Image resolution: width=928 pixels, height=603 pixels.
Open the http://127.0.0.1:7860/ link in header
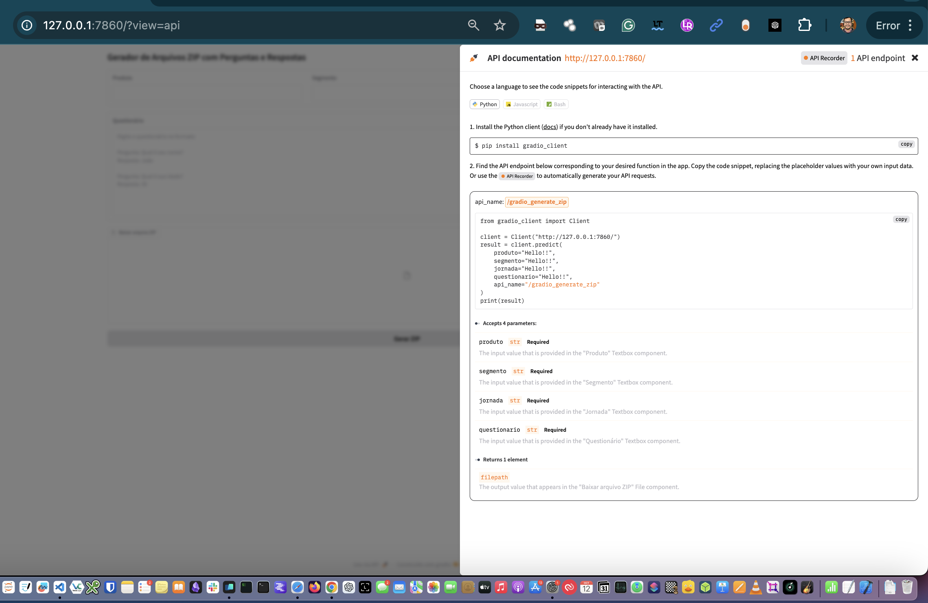pyautogui.click(x=605, y=58)
